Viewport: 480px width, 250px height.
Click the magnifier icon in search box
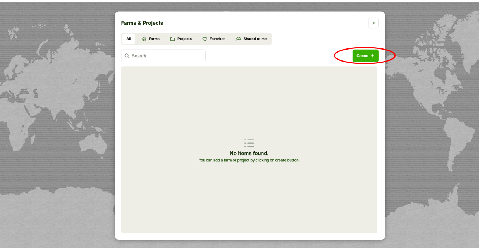[127, 56]
